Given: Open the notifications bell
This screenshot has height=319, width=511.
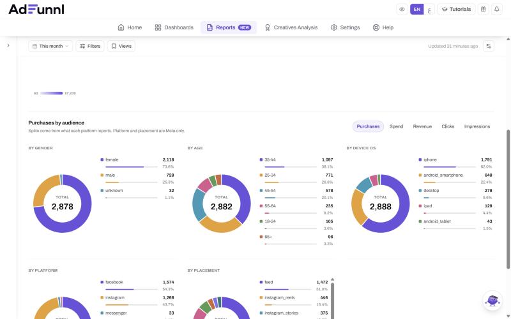Looking at the screenshot, I should pyautogui.click(x=497, y=9).
